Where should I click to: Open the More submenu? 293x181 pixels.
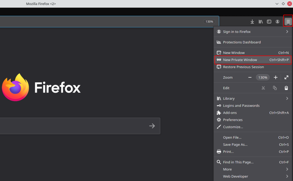pyautogui.click(x=227, y=169)
